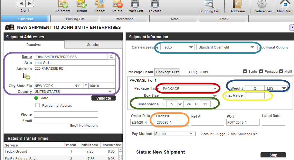Switch to the Track tab
This screenshot has width=294, height=160.
pos(224,19)
